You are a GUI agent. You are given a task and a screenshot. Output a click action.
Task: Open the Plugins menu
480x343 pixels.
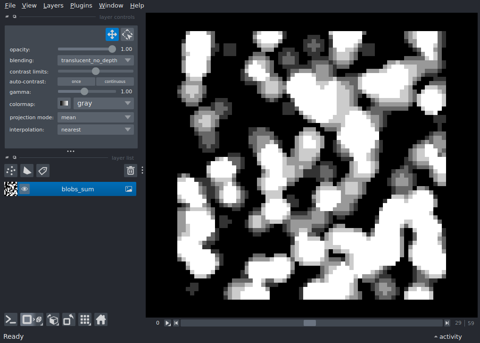(x=81, y=5)
